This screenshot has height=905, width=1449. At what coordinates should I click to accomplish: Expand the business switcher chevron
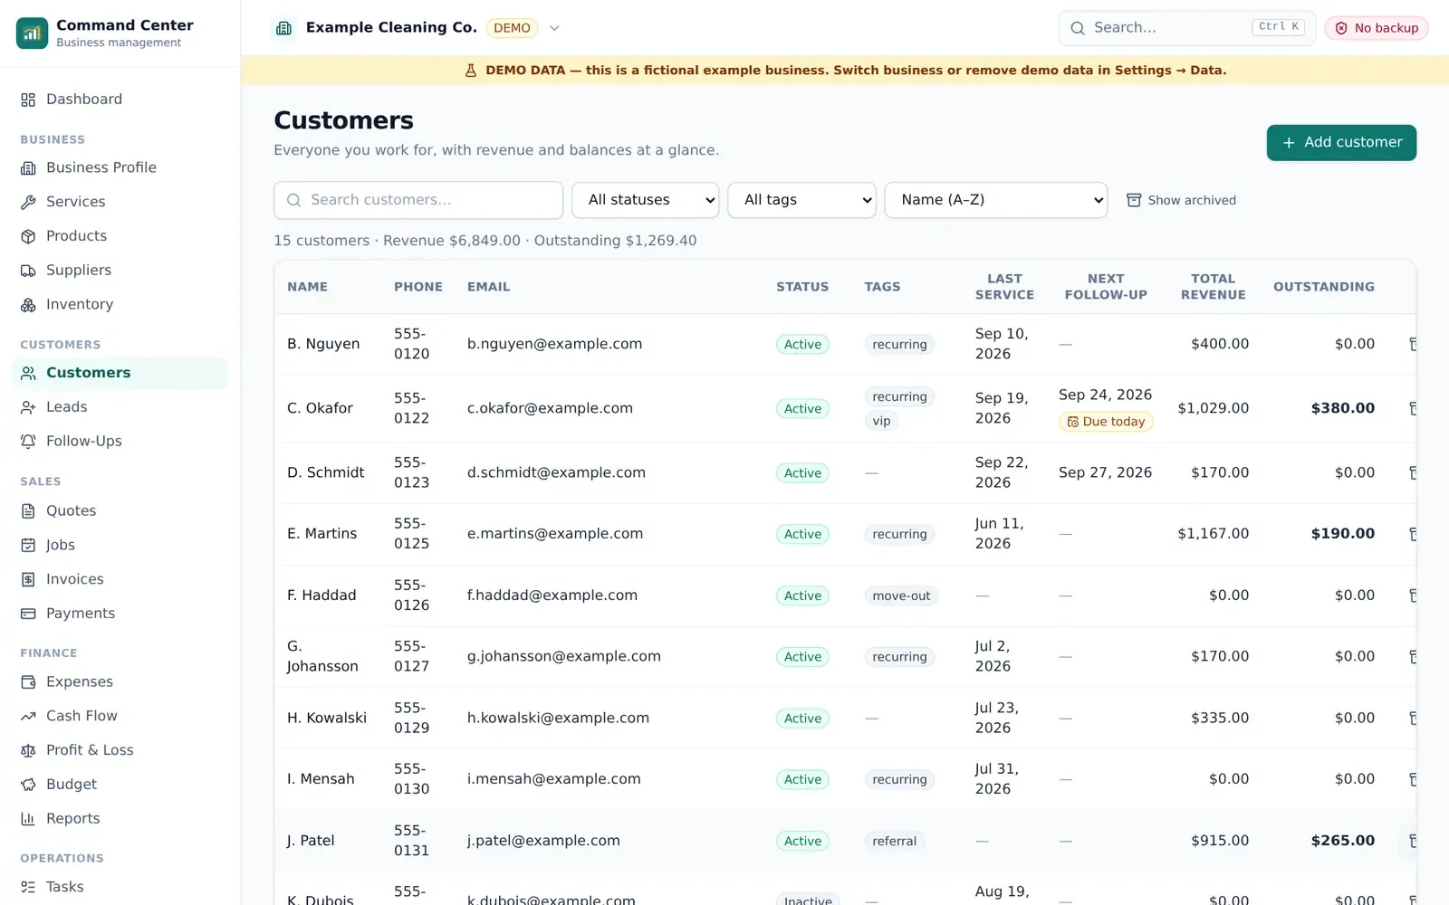(555, 28)
